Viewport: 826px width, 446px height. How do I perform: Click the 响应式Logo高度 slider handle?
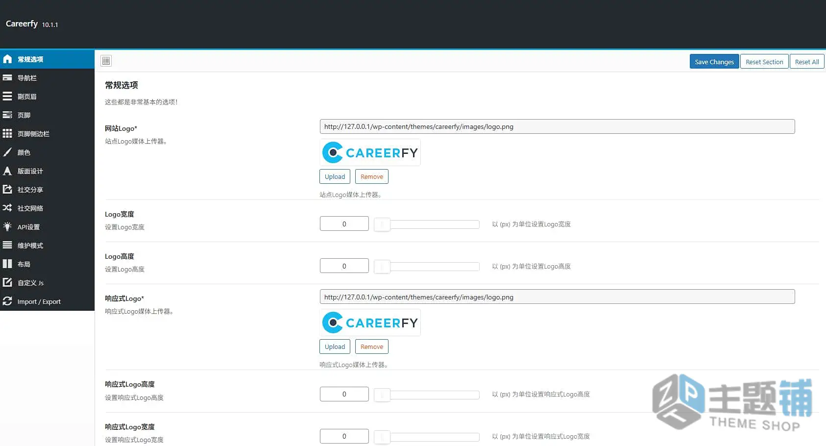[x=382, y=395]
